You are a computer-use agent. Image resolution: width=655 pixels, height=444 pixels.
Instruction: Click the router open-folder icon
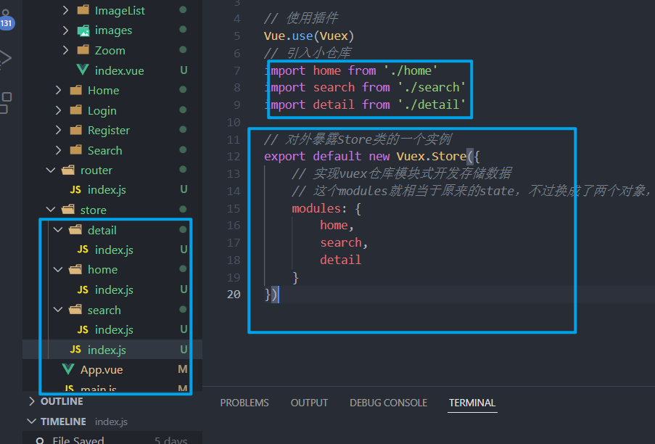pyautogui.click(x=68, y=170)
